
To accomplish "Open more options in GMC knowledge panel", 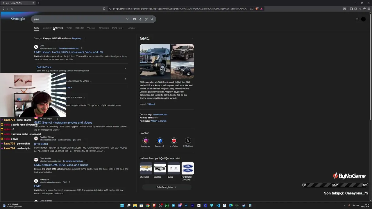I will (x=192, y=38).
